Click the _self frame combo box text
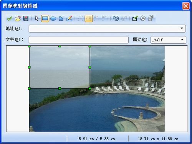This screenshot has width=192, height=144. tap(157, 40)
